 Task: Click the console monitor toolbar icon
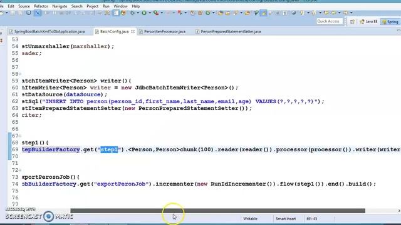pos(28,12)
